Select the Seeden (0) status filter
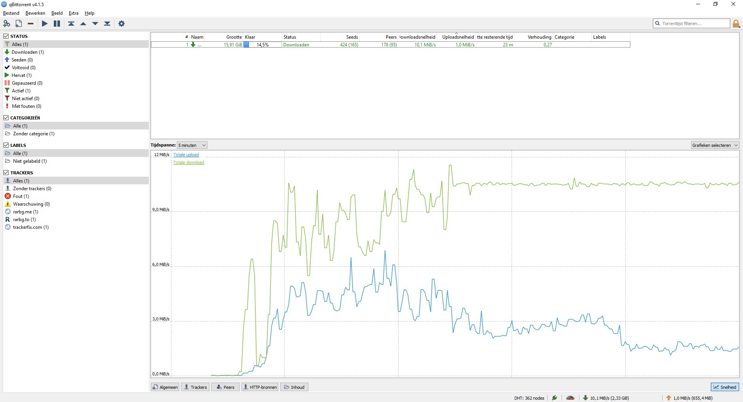Screen dimensions: 743x402 [76, 60]
